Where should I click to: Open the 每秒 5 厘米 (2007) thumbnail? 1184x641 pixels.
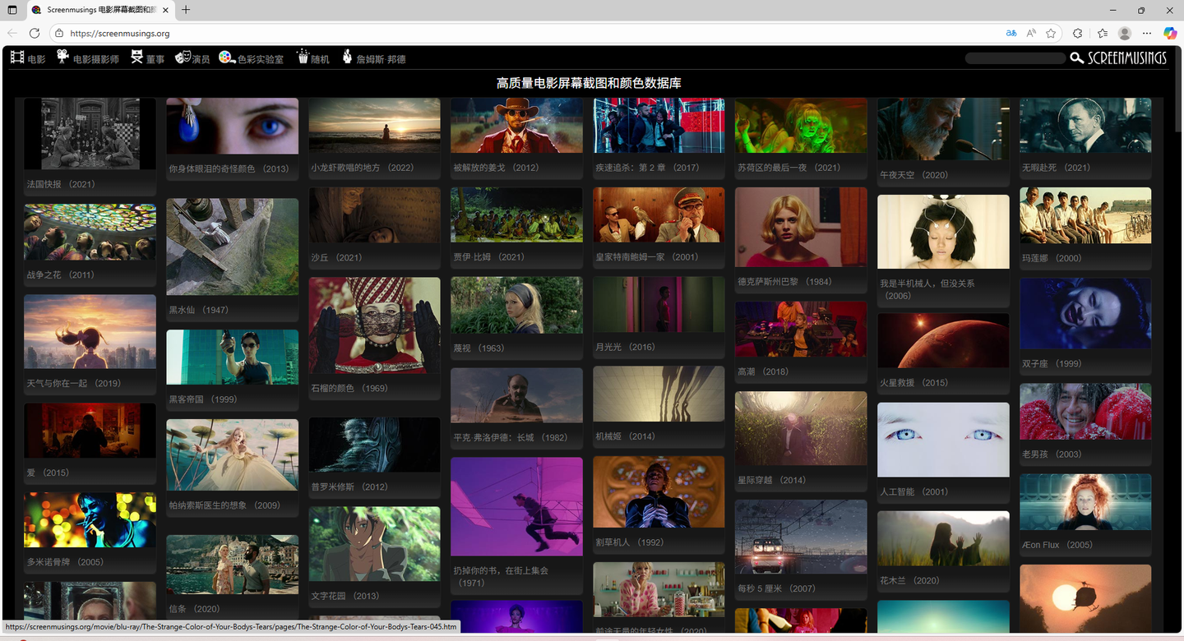pyautogui.click(x=801, y=537)
